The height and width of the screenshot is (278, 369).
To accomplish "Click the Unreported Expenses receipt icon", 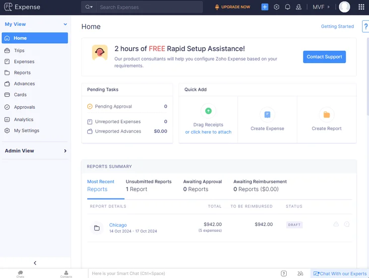I will pyautogui.click(x=90, y=122).
